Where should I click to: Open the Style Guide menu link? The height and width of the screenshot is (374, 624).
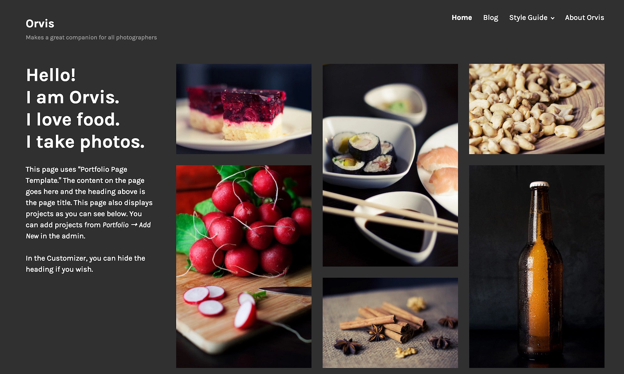pyautogui.click(x=528, y=18)
